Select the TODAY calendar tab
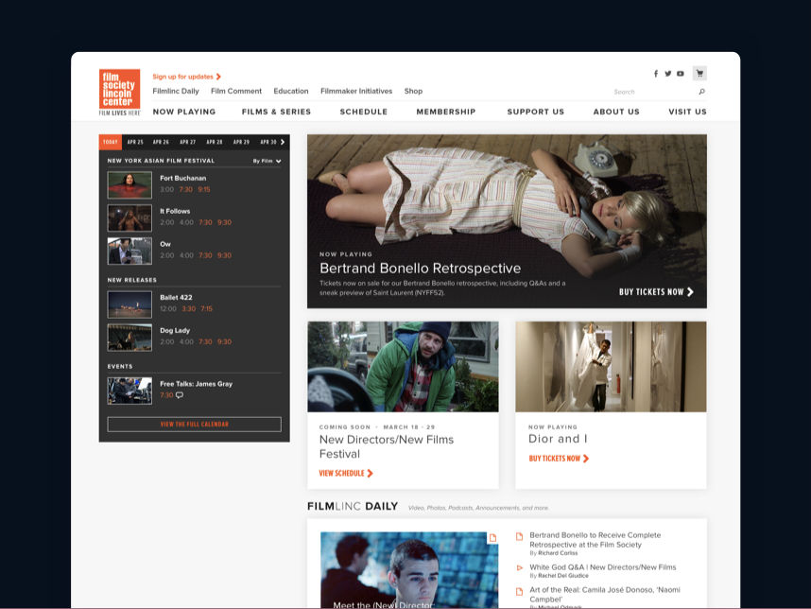 click(x=111, y=142)
